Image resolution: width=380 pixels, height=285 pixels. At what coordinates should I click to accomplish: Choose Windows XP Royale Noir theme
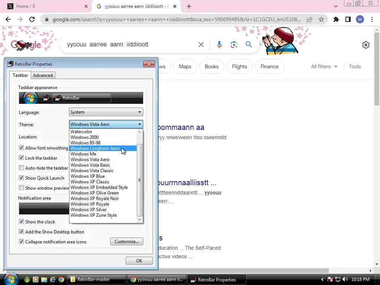pyautogui.click(x=103, y=199)
